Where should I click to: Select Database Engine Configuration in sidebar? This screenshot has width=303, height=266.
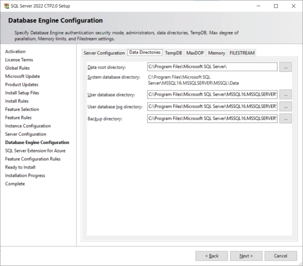(x=37, y=143)
